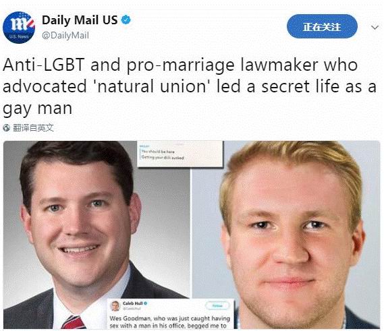Toggle the 正在关注 following button

322,26
